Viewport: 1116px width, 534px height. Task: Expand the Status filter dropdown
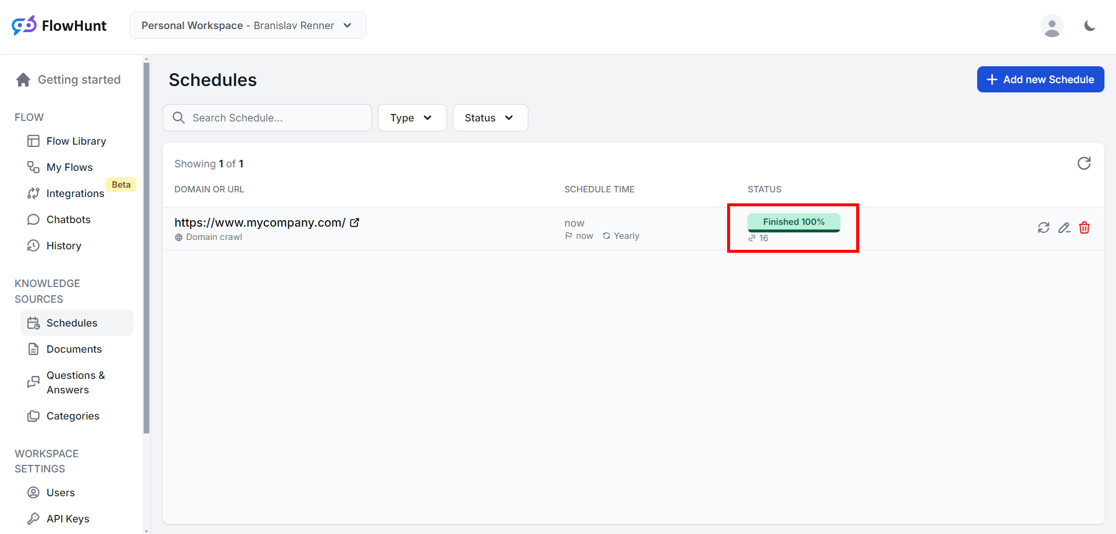click(489, 118)
